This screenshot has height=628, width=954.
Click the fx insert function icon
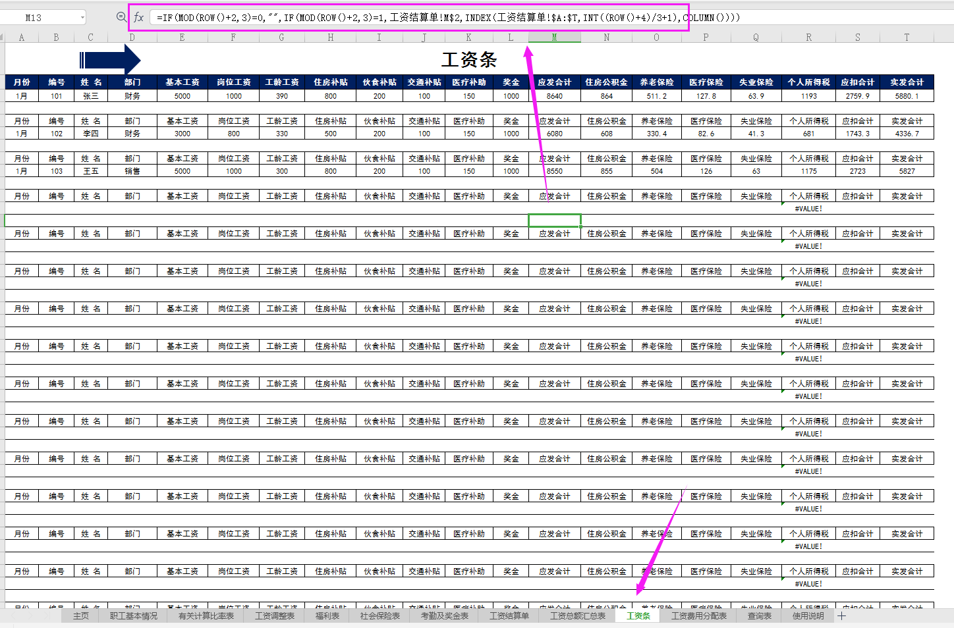click(138, 17)
